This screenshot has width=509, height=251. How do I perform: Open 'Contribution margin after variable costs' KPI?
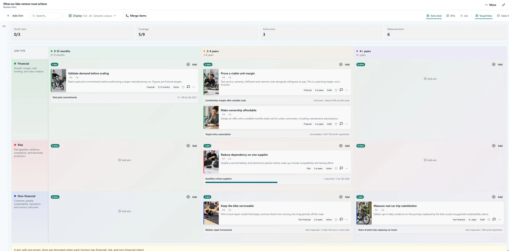(x=277, y=100)
